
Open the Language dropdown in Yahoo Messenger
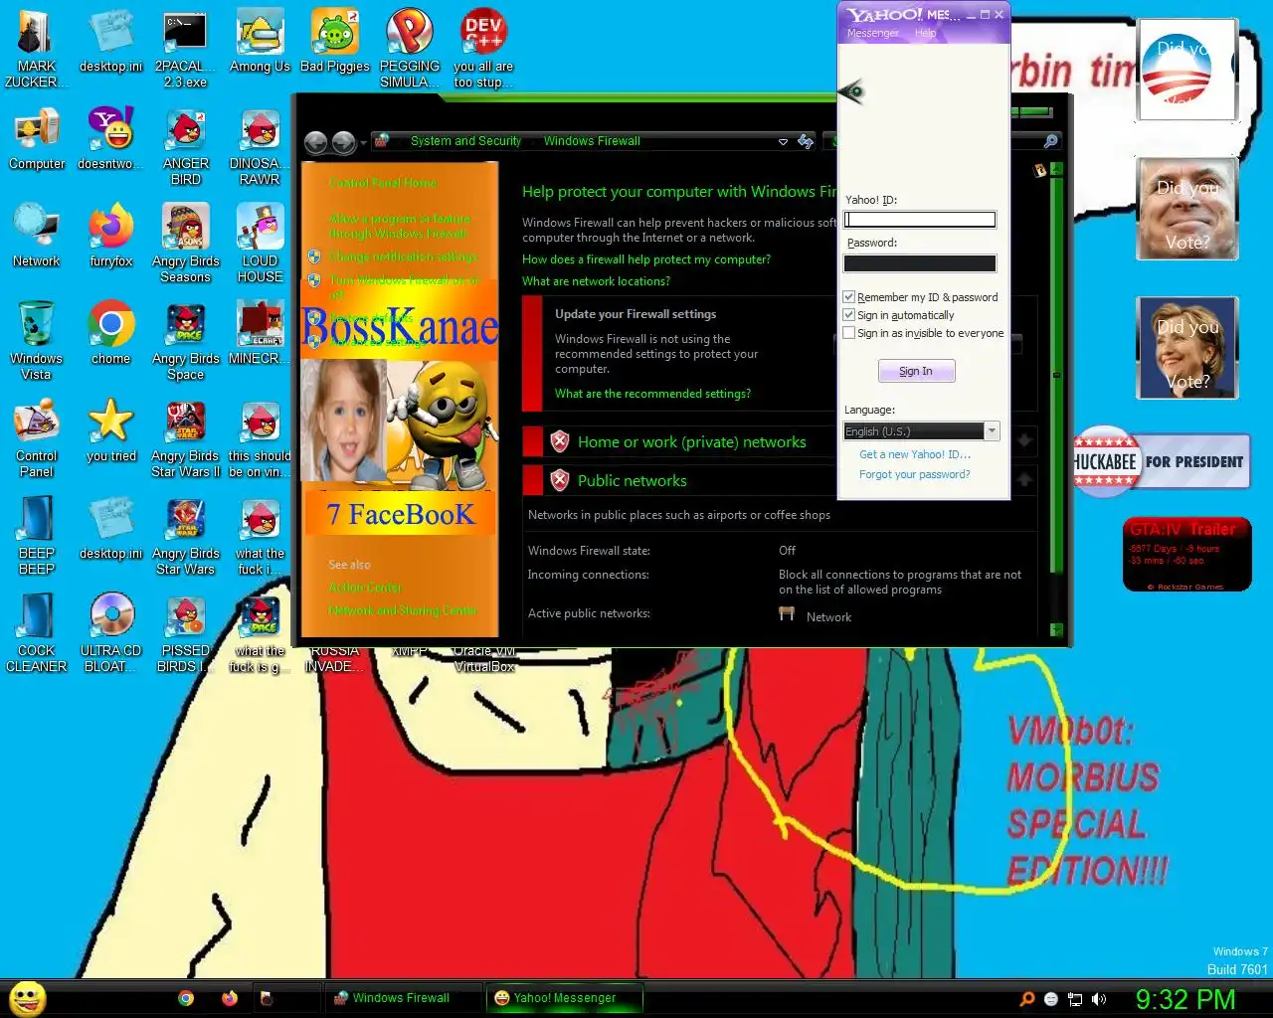pyautogui.click(x=921, y=430)
